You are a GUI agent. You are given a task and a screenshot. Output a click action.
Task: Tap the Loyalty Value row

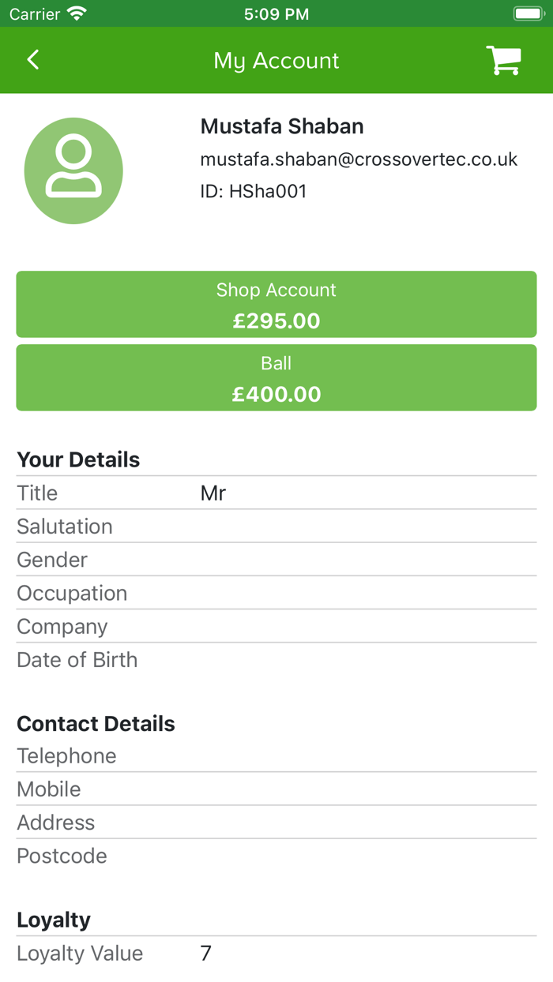[276, 954]
